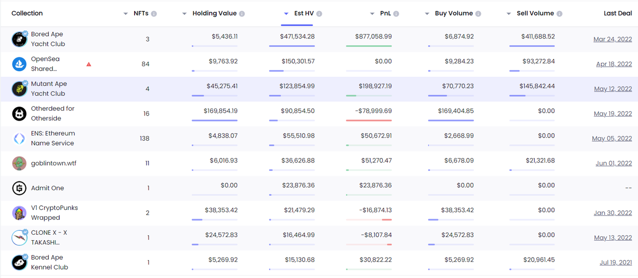Click Otherdeed for Otherside collection name
Viewport: 638px width, 278px height.
click(x=53, y=114)
